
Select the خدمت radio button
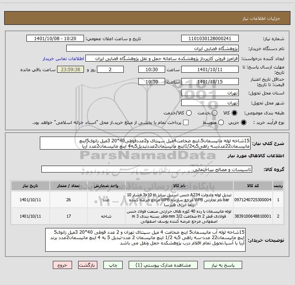click(x=215, y=113)
